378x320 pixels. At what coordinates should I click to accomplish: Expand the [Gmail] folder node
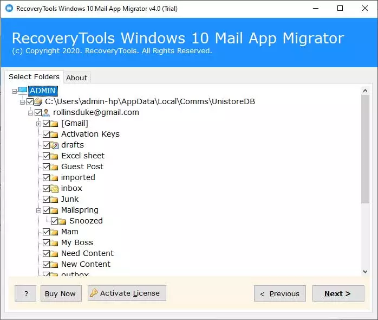[38, 124]
